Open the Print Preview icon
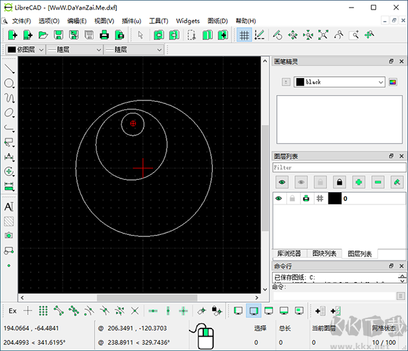 (120, 35)
